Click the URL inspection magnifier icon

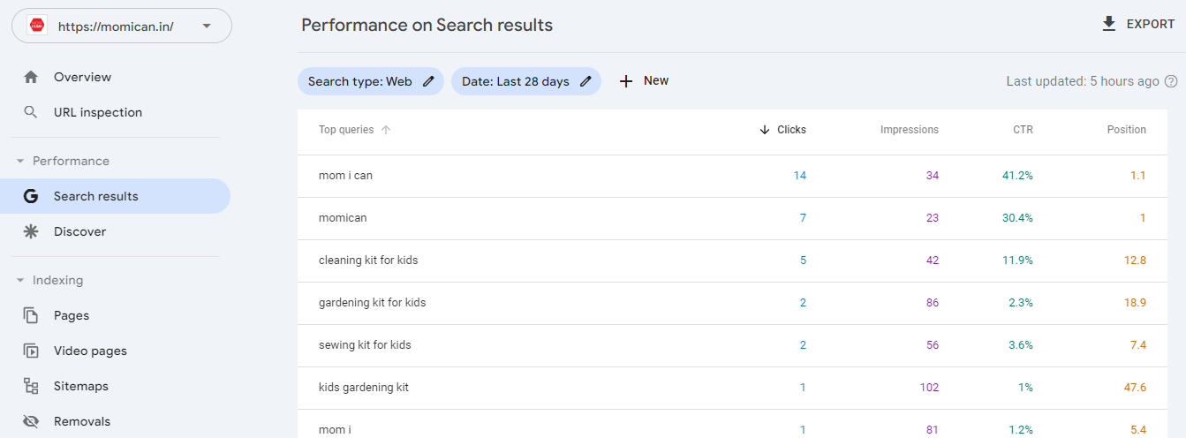(31, 112)
